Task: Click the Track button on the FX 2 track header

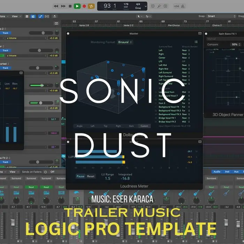Action: coord(6,162)
